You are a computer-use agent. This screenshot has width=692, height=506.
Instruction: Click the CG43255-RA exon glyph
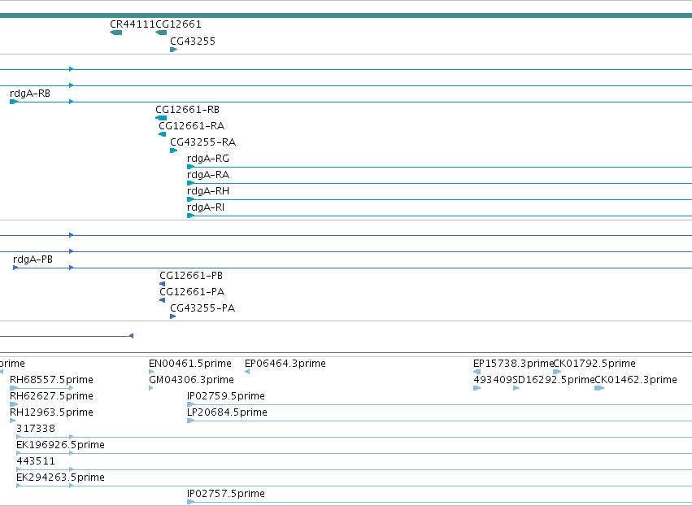tap(173, 151)
